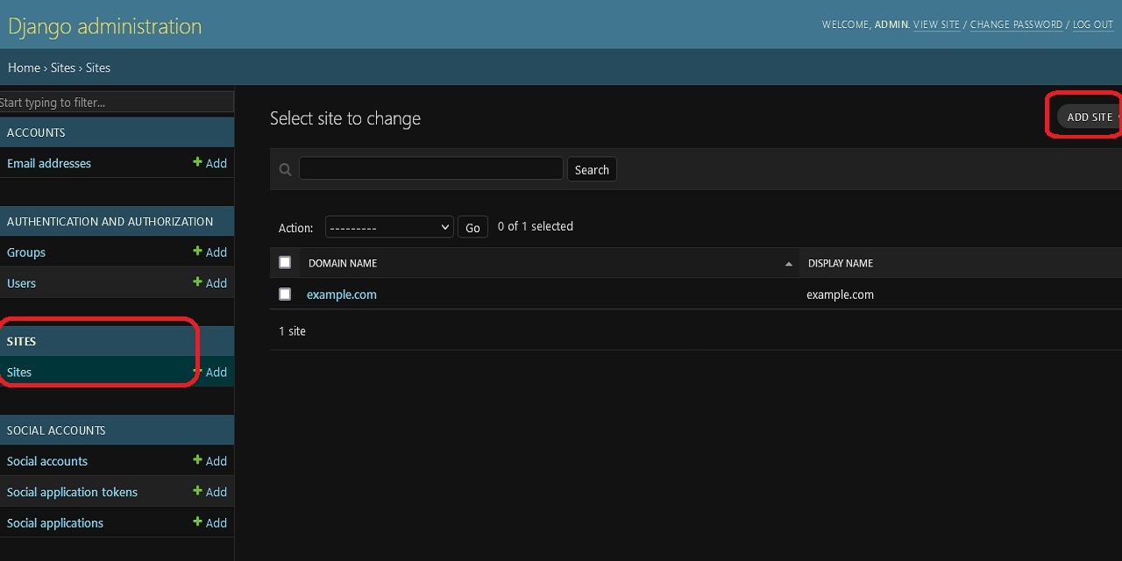Click the Log Out link

(1092, 25)
